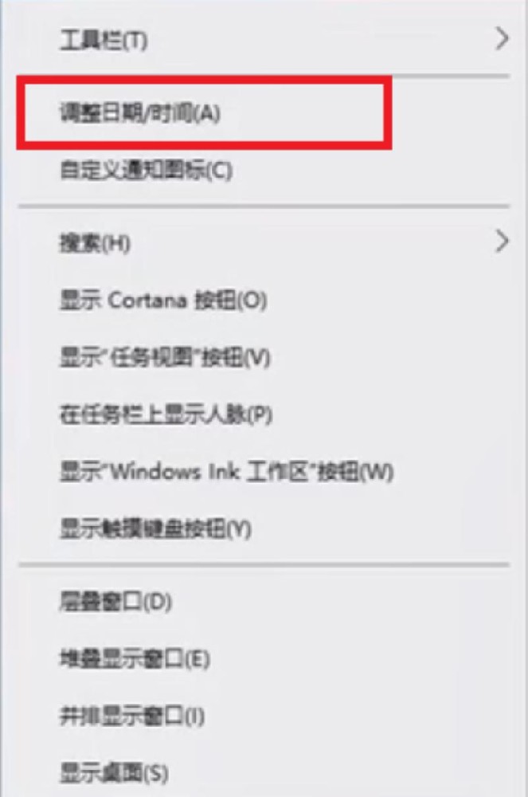Image resolution: width=528 pixels, height=797 pixels.
Task: Show the touch keyboard button
Action: point(264,529)
